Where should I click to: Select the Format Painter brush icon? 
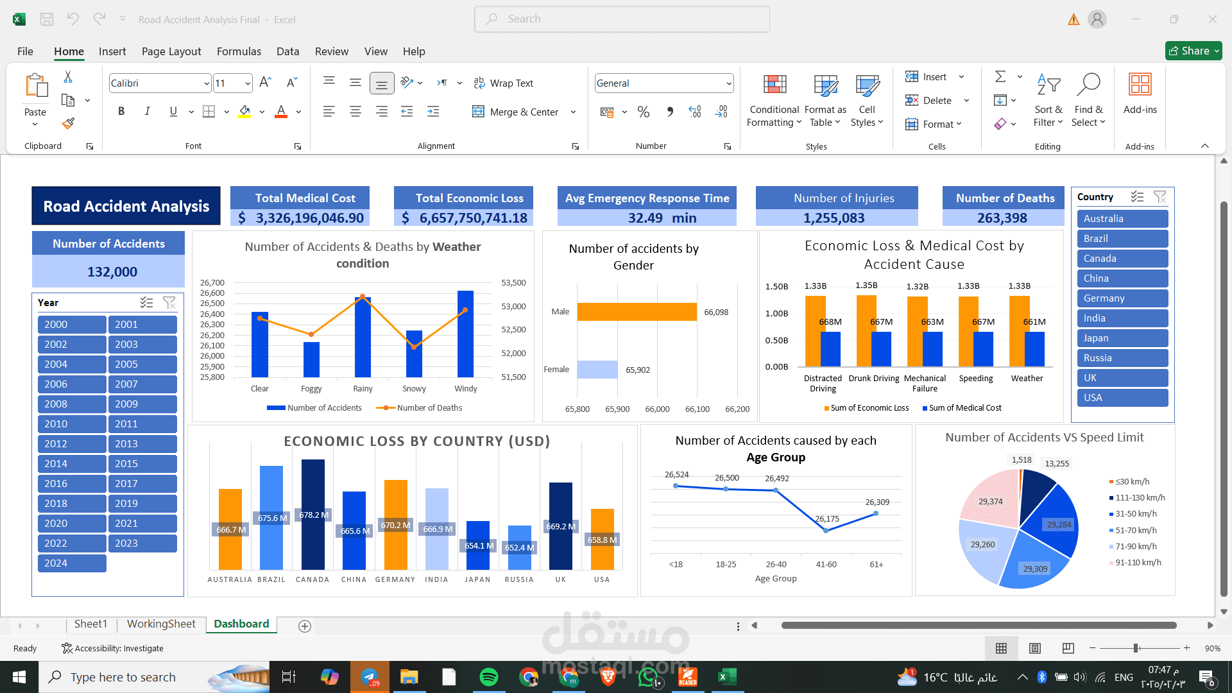[68, 123]
